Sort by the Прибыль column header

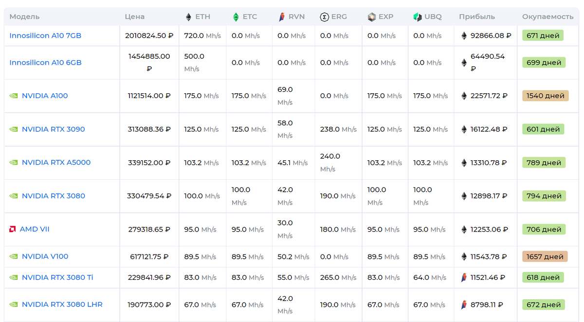click(x=477, y=17)
